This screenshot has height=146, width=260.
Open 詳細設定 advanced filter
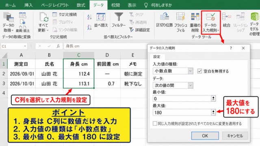point(139,30)
